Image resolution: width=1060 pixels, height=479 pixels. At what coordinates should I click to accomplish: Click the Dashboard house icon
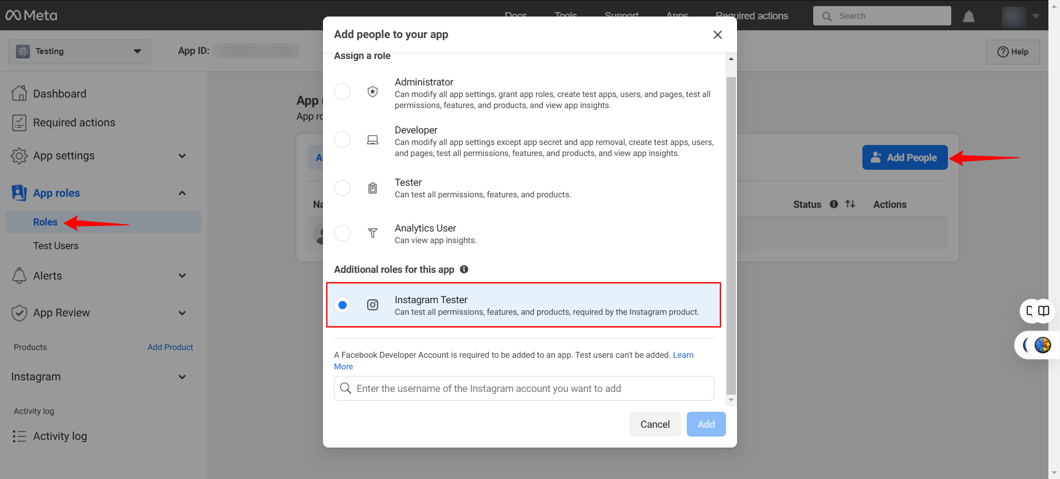19,94
